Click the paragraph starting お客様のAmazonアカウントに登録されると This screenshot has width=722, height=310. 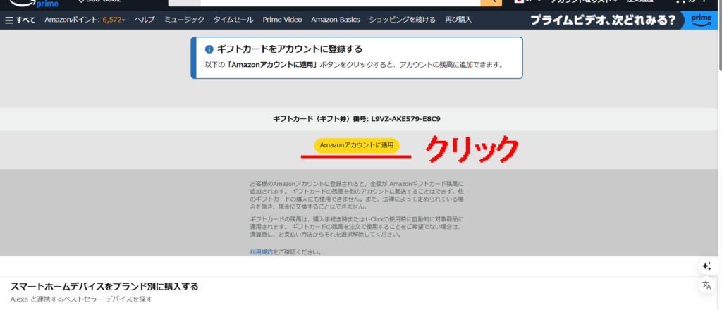tap(357, 195)
